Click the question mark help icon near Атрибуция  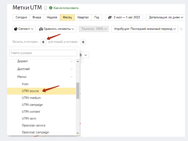181,29
